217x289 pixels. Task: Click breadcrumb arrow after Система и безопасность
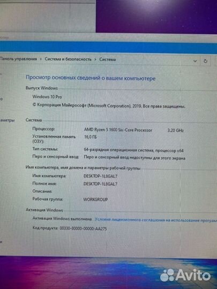coord(95,59)
